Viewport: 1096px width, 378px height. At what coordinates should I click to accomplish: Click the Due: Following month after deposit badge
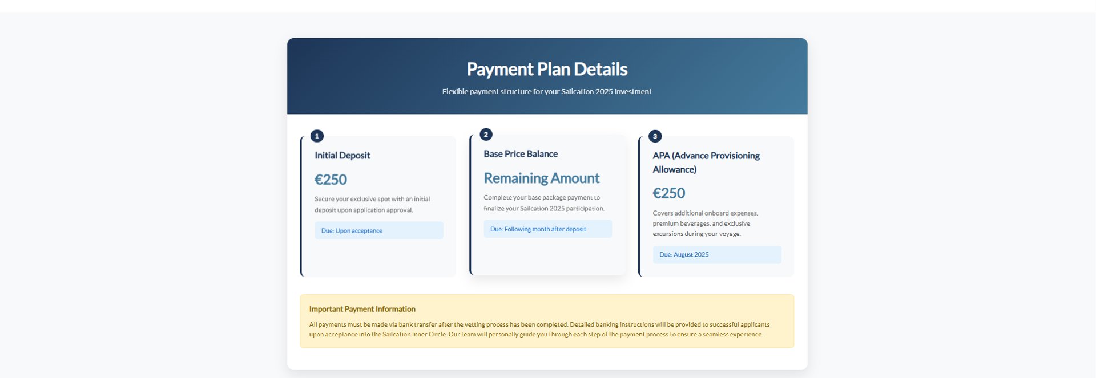tap(548, 229)
